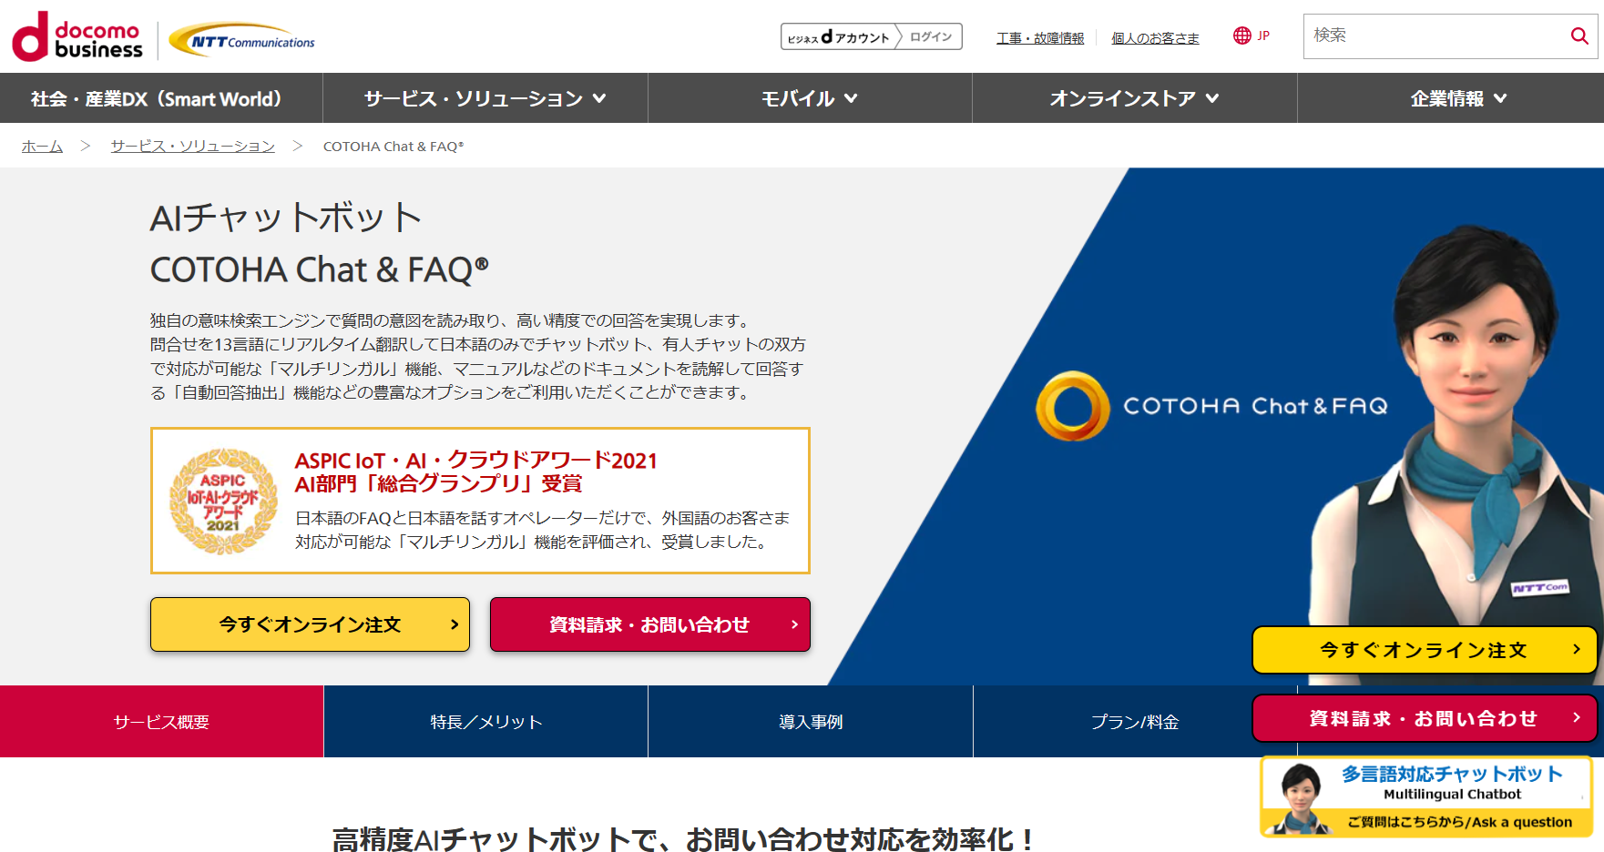Select the プラン/料金 tab
Screen dimensions: 1604x852
(x=1135, y=722)
